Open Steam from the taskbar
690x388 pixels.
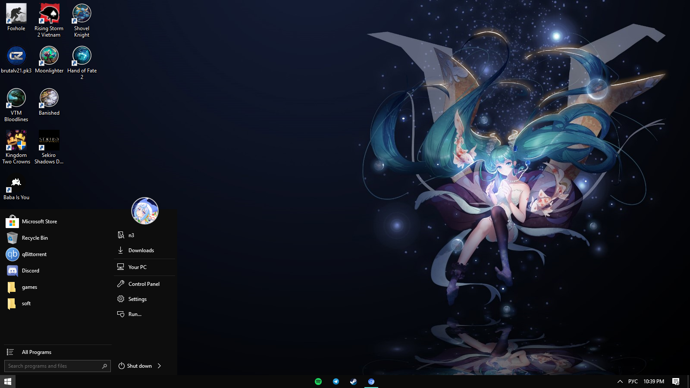pyautogui.click(x=354, y=382)
